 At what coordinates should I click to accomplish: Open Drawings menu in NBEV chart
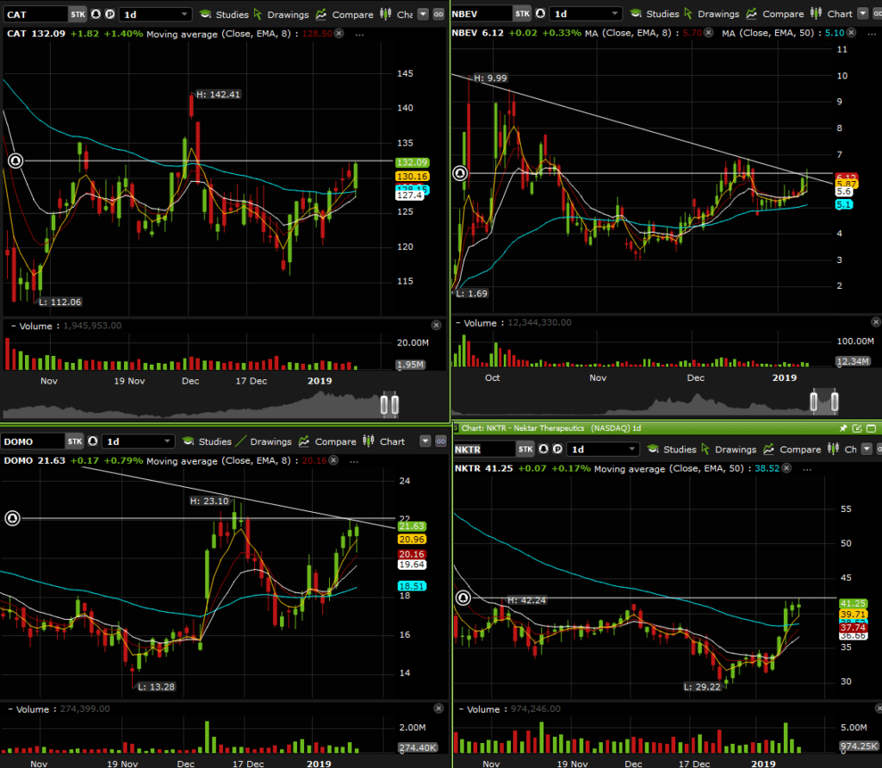711,14
